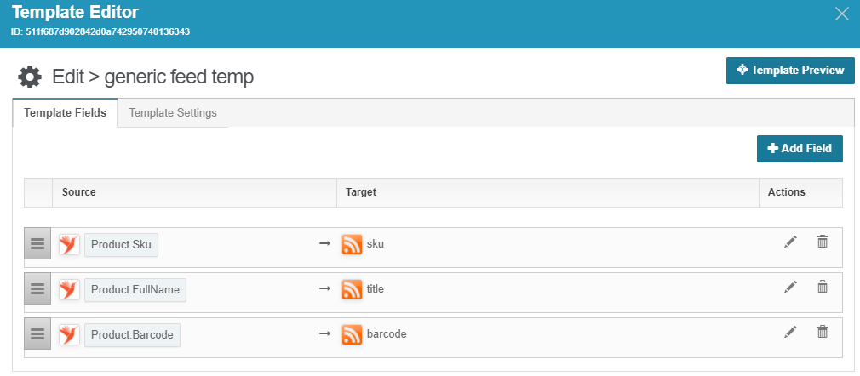Click the Product.FullName source tag
This screenshot has width=860, height=376.
[x=135, y=289]
